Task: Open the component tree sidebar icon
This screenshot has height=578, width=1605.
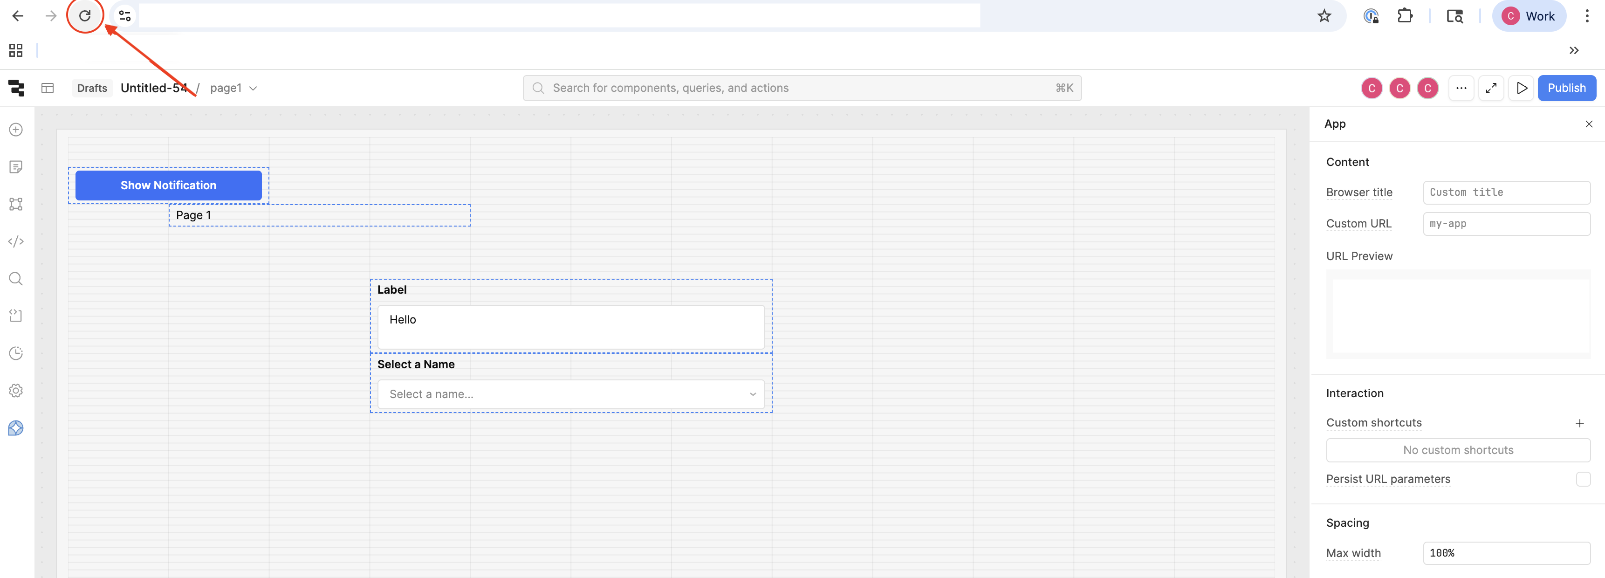Action: click(16, 204)
